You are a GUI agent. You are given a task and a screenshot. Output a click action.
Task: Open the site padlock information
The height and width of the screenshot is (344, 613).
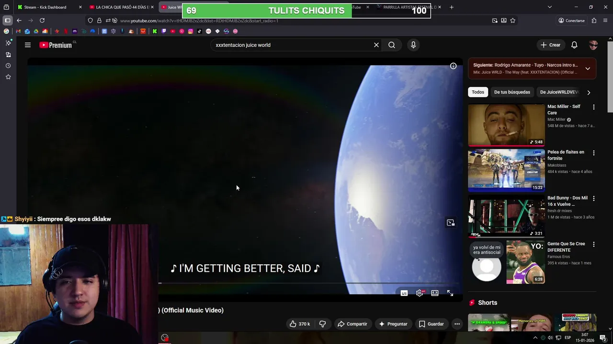[x=99, y=21]
